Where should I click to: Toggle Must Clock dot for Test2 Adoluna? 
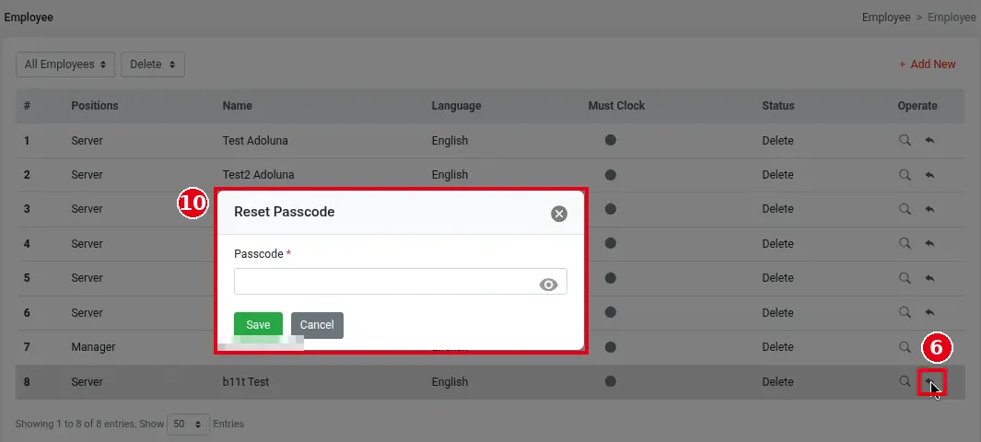[611, 174]
